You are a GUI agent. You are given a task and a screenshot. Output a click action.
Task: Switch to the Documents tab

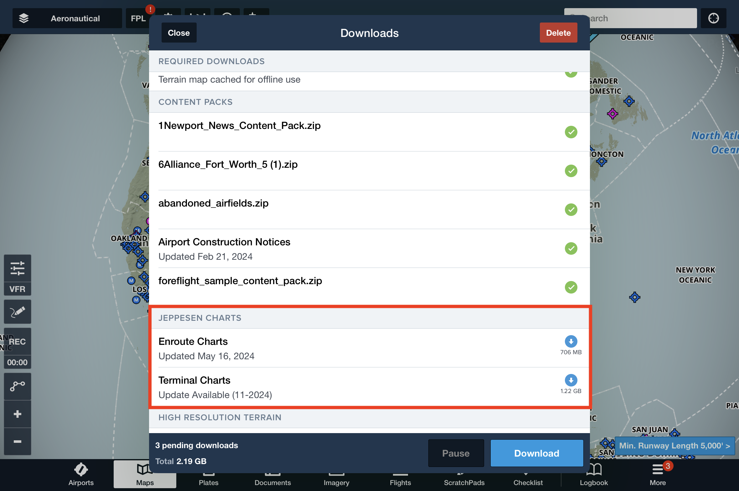pyautogui.click(x=272, y=479)
